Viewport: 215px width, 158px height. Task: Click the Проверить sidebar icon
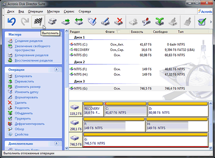pyautogui.click(x=10, y=118)
